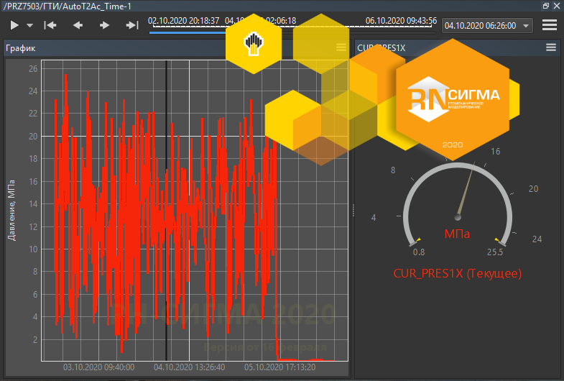The image size is (564, 381).
Task: Open the График panel options menu
Action: (341, 47)
